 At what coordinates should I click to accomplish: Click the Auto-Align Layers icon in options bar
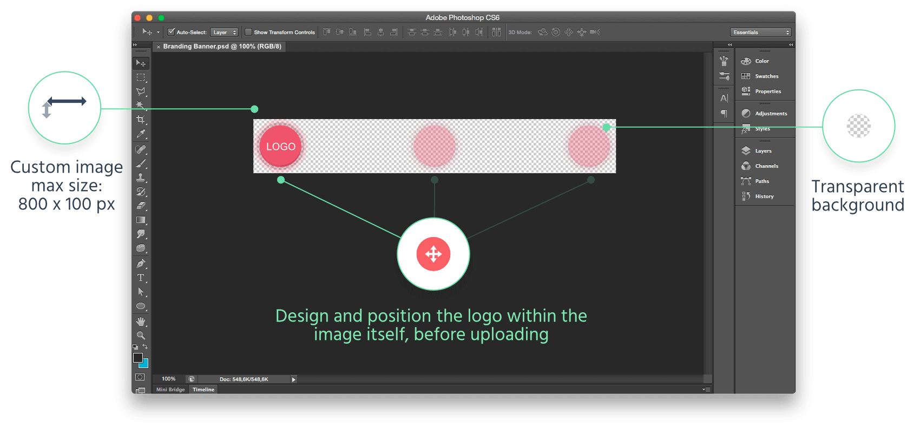pyautogui.click(x=496, y=32)
